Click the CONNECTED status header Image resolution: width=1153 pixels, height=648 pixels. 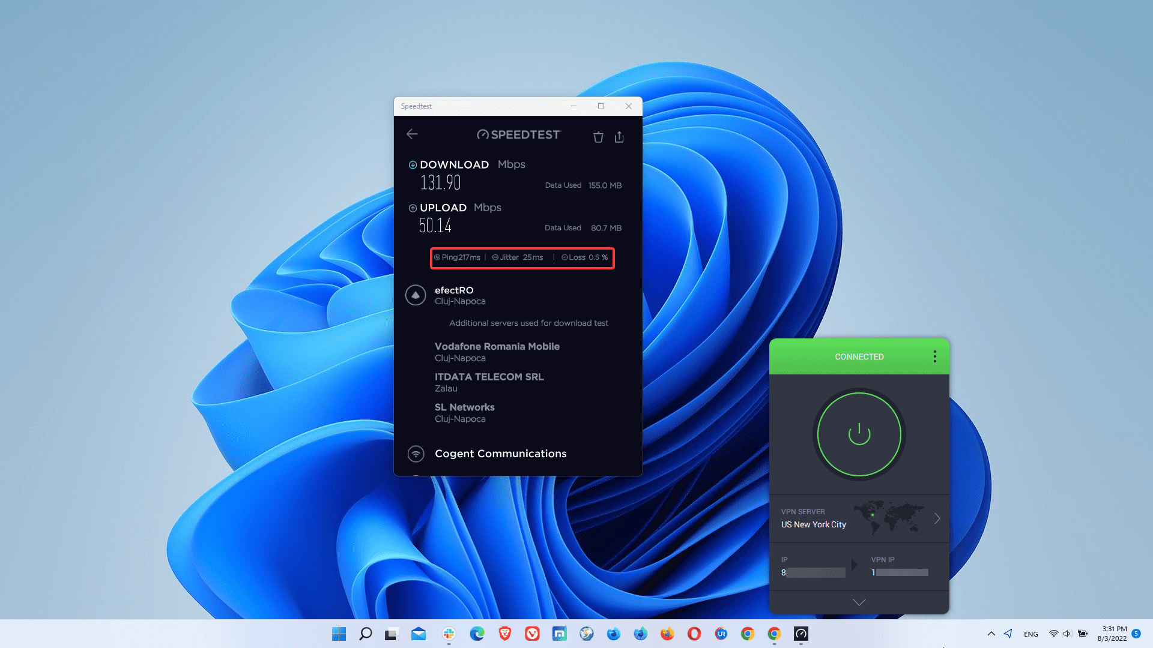click(859, 356)
